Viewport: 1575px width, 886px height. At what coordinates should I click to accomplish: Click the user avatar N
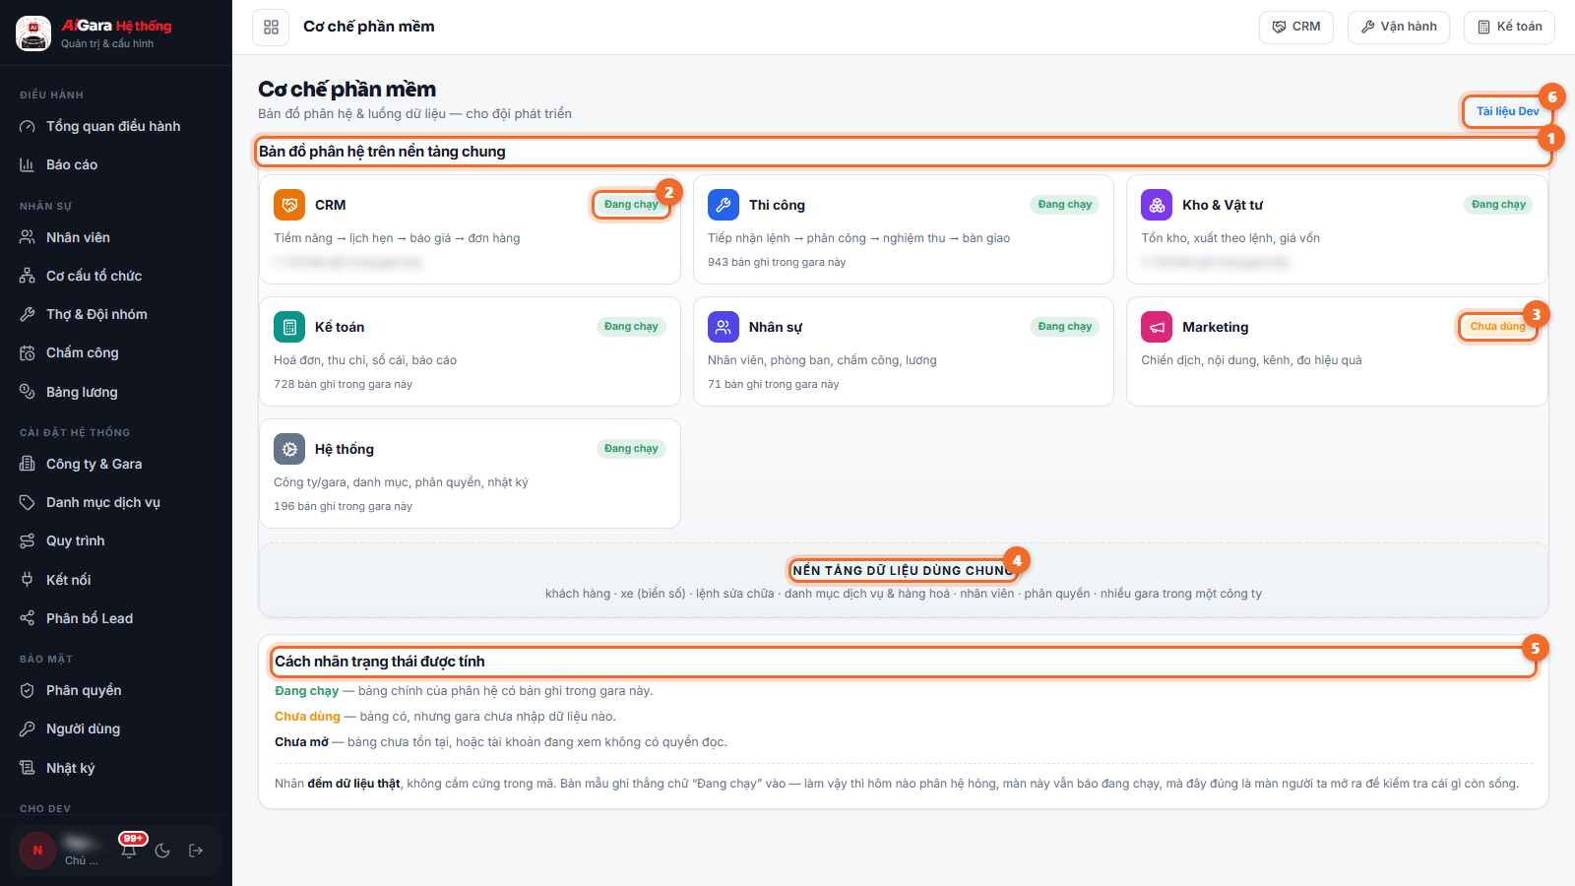(37, 851)
